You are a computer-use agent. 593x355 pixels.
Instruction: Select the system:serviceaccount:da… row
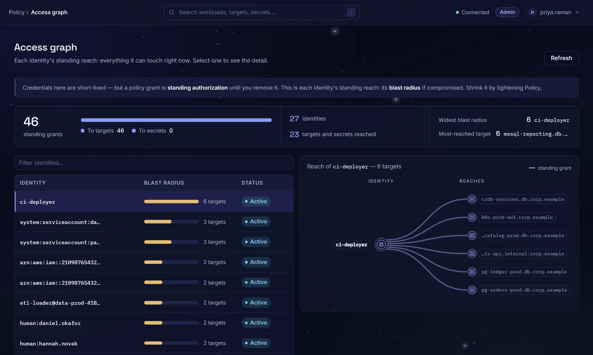pyautogui.click(x=154, y=222)
